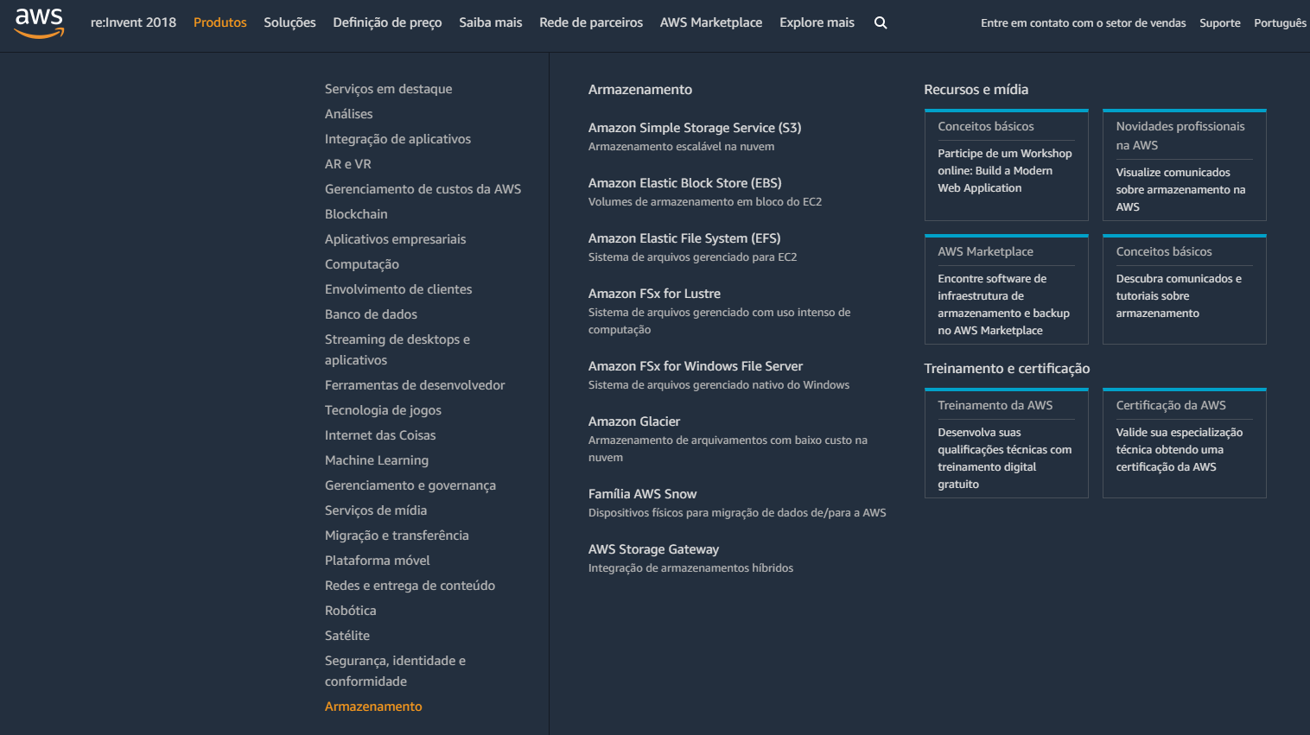Click the AWS logo

[40, 23]
